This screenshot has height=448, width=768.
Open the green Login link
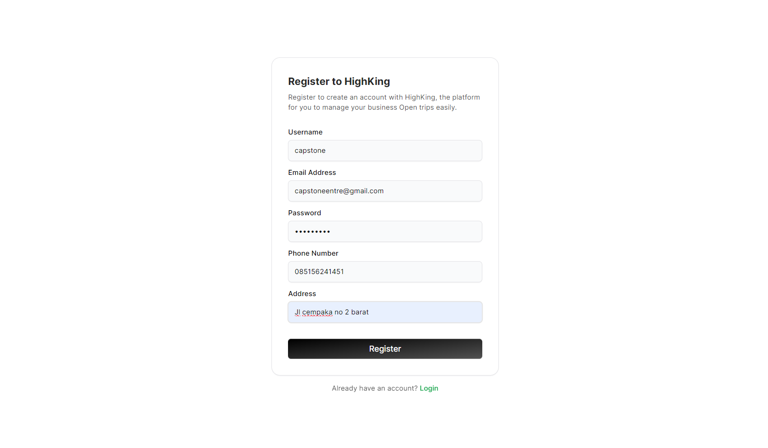pyautogui.click(x=429, y=388)
